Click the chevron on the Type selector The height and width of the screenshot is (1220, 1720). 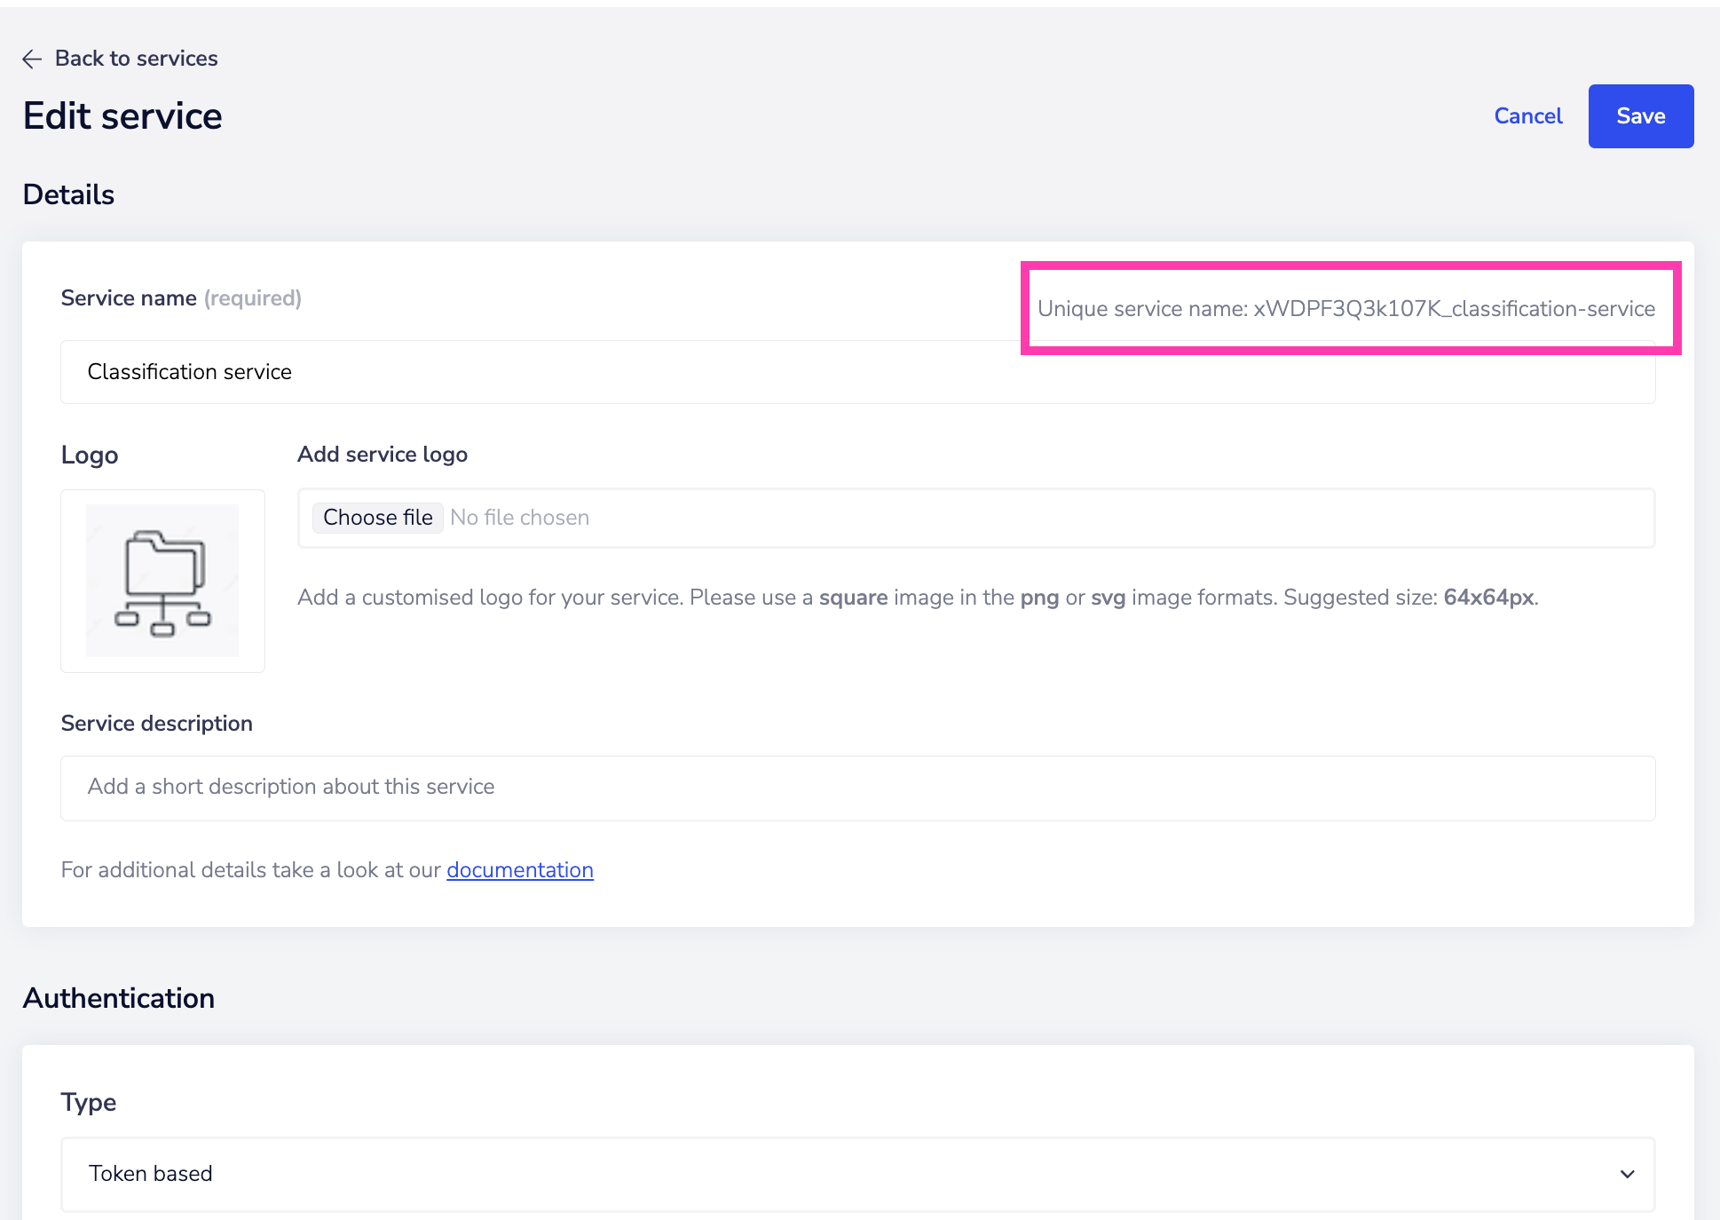click(1628, 1174)
